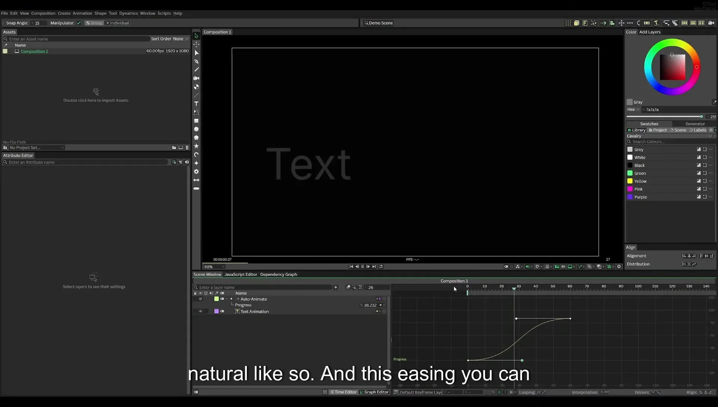This screenshot has height=407, width=718.
Task: Pause playback in the viewer
Action: coord(362,267)
